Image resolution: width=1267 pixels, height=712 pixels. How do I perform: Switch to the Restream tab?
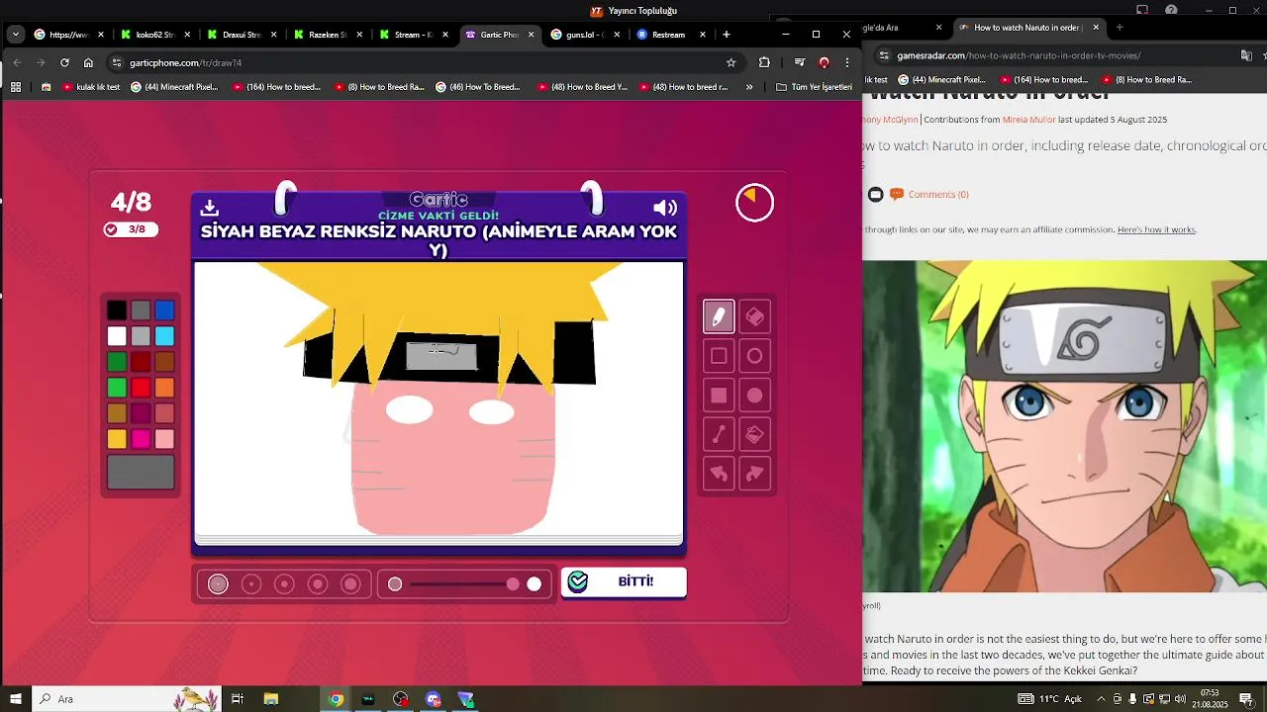[x=670, y=35]
